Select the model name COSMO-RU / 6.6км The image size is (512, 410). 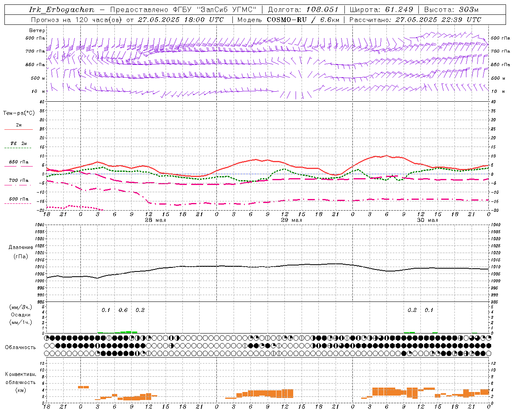(303, 20)
